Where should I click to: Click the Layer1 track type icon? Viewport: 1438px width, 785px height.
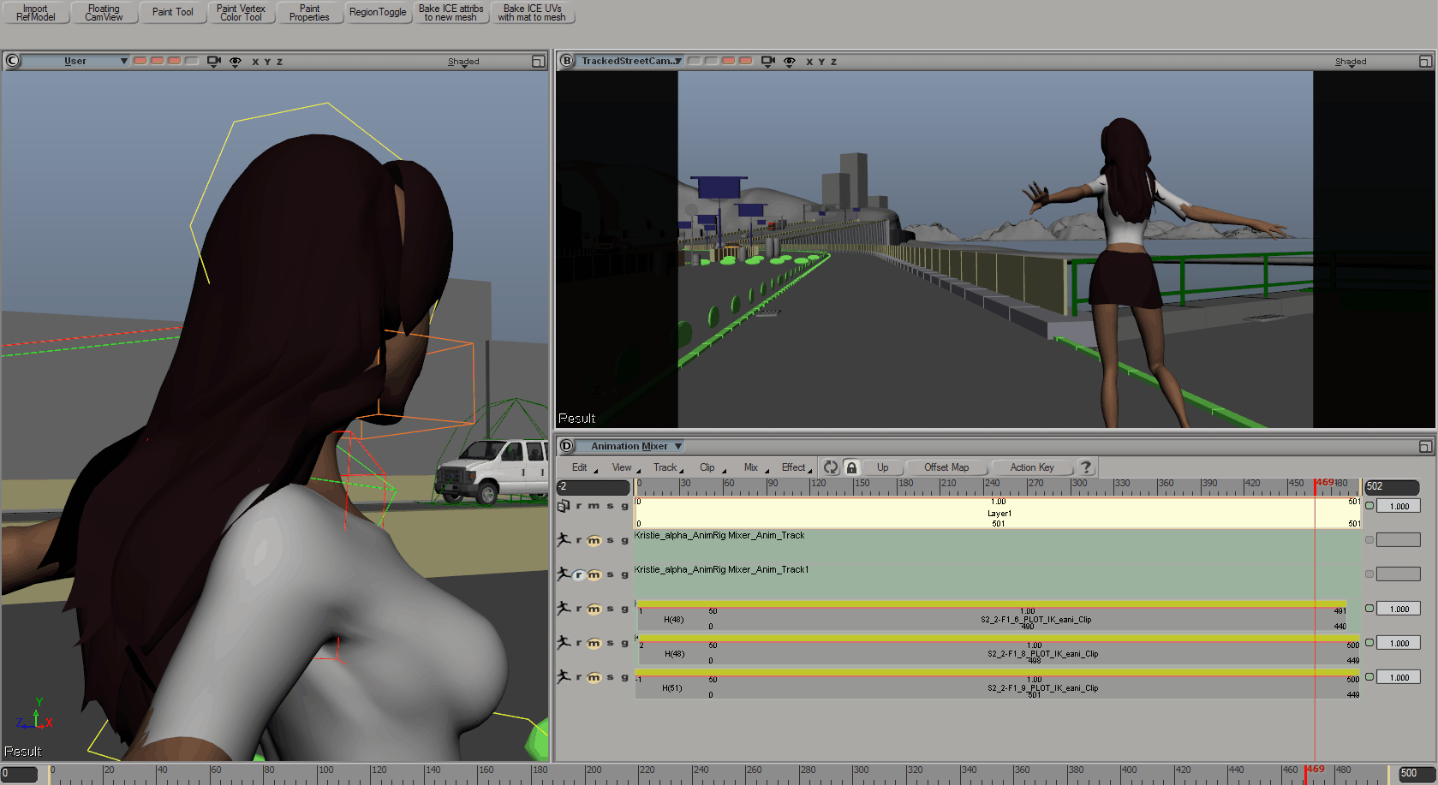pyautogui.click(x=564, y=506)
